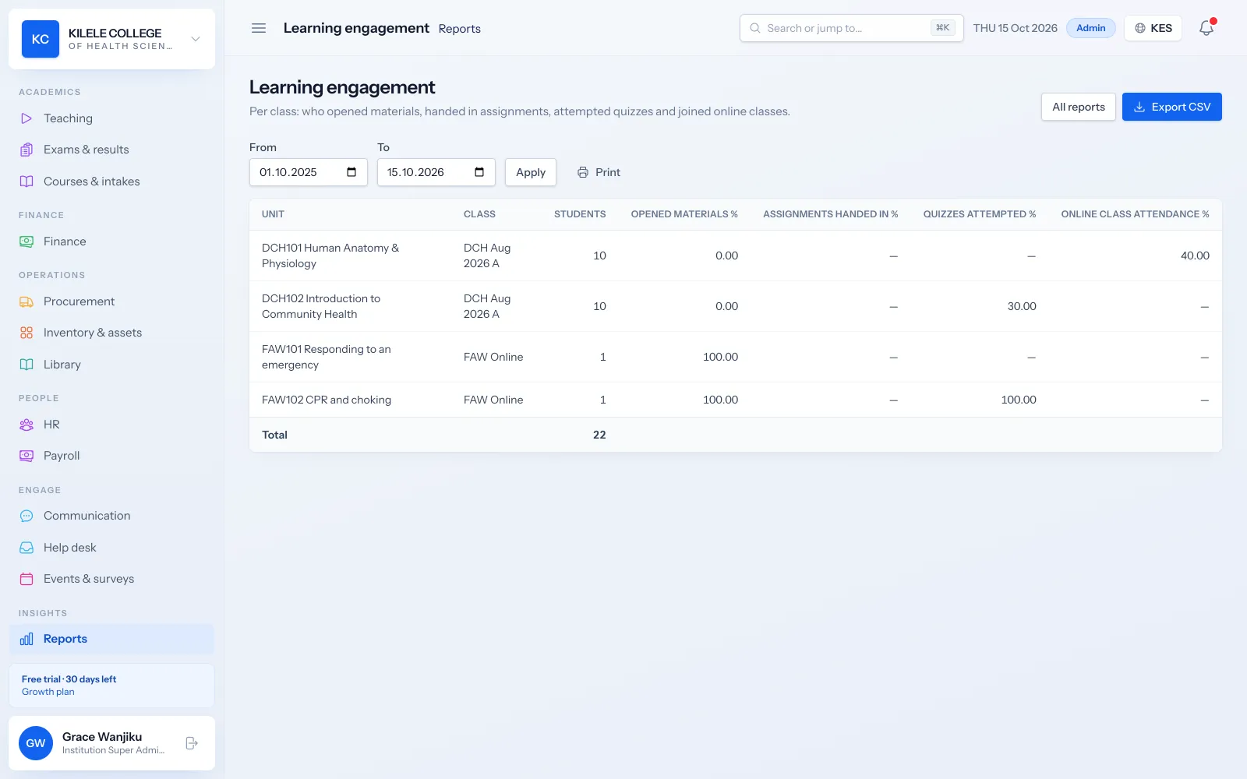Image resolution: width=1247 pixels, height=779 pixels.
Task: Click the Reports bar chart icon
Action: pyautogui.click(x=26, y=639)
